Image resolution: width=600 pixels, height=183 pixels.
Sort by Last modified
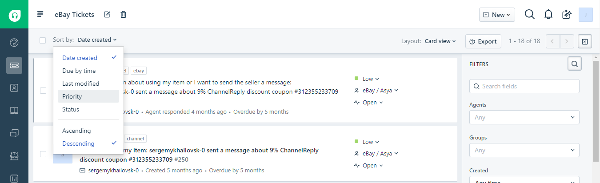click(88, 84)
